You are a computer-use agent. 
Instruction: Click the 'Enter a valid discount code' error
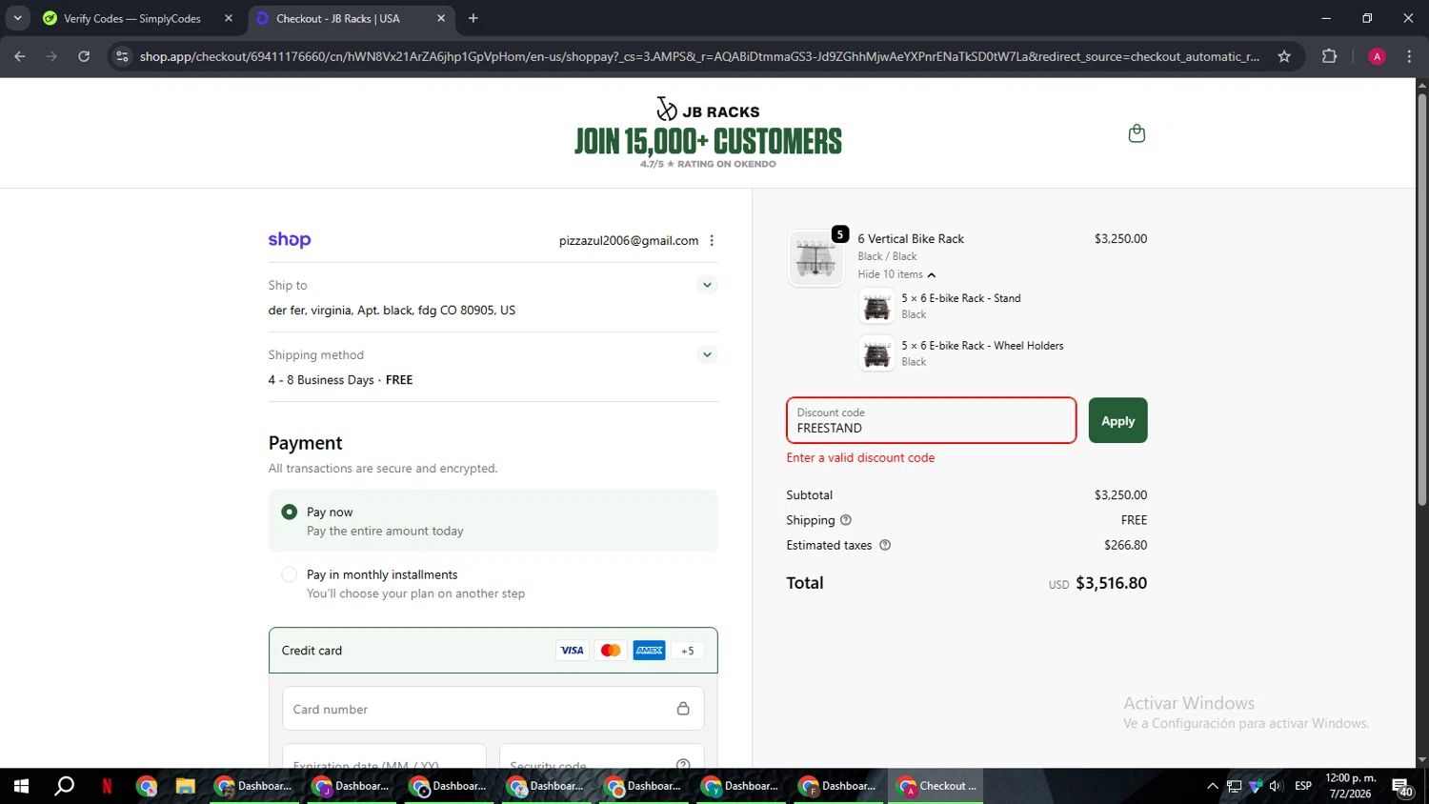coord(860,457)
